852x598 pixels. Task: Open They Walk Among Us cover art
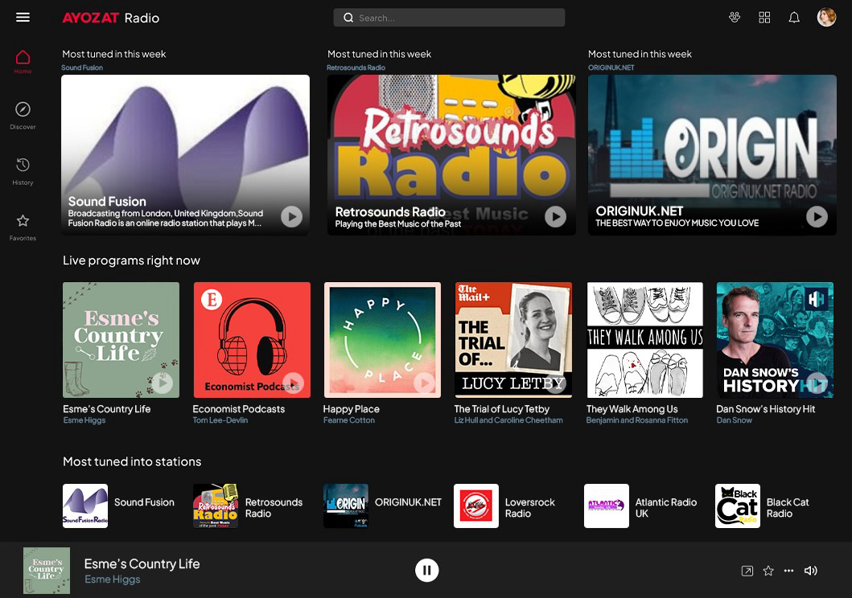click(645, 340)
